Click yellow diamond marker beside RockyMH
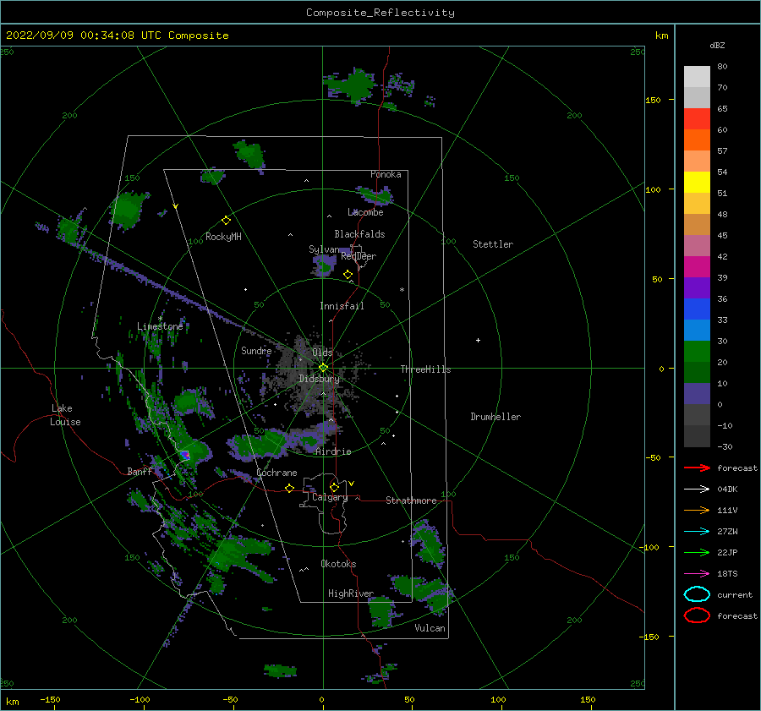The image size is (761, 711). (x=226, y=221)
